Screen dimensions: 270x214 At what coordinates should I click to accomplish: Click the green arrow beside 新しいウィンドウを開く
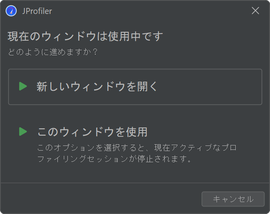(23, 86)
